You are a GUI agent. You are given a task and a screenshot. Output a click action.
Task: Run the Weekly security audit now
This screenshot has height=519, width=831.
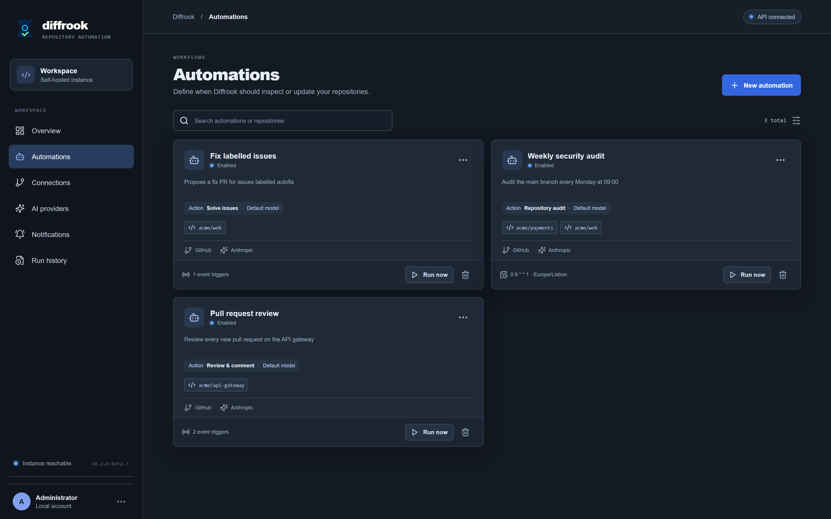pos(746,274)
